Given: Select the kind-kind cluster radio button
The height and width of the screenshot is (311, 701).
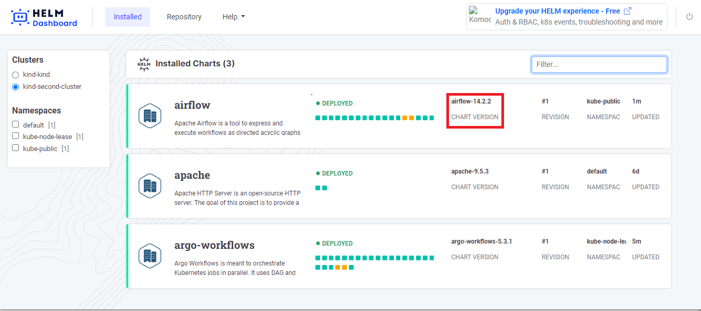Looking at the screenshot, I should [x=16, y=75].
